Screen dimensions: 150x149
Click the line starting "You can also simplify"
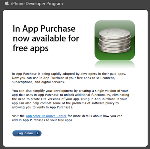70,91
